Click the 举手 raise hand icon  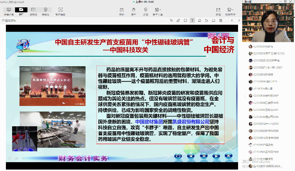[134, 11]
